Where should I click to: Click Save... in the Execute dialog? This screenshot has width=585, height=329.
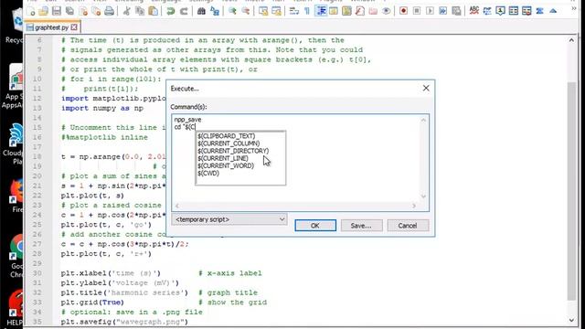point(361,226)
